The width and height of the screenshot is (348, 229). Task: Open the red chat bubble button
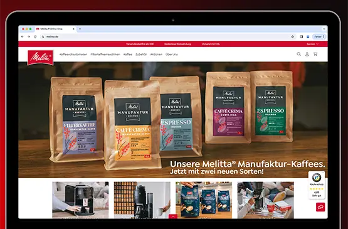click(320, 207)
